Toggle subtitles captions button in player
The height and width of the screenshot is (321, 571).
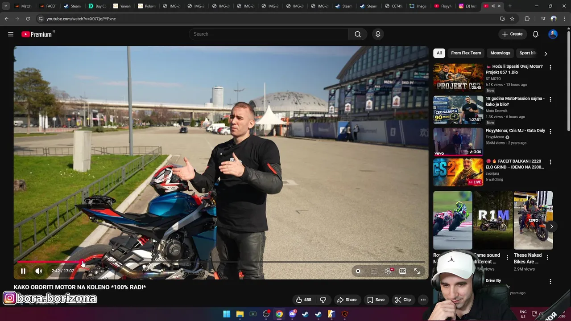pyautogui.click(x=374, y=271)
